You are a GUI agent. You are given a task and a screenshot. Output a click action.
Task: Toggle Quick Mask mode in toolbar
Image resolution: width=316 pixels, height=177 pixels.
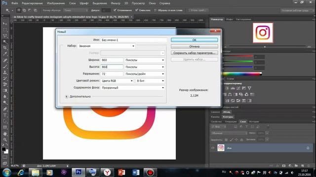coord(5,157)
